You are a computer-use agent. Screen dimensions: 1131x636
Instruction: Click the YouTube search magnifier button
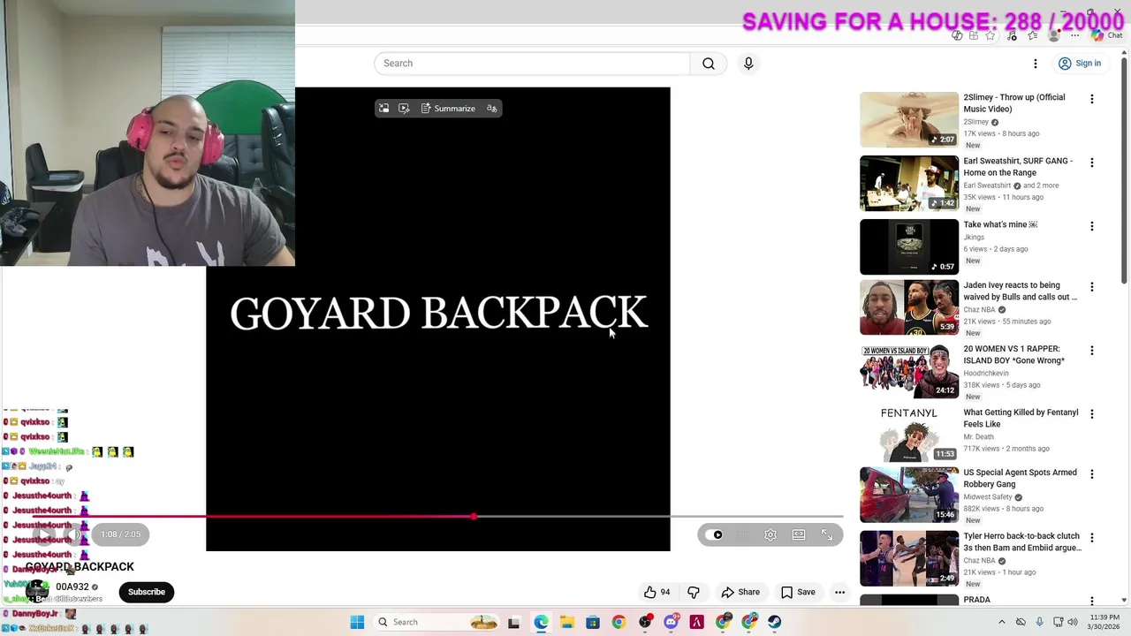(x=709, y=64)
